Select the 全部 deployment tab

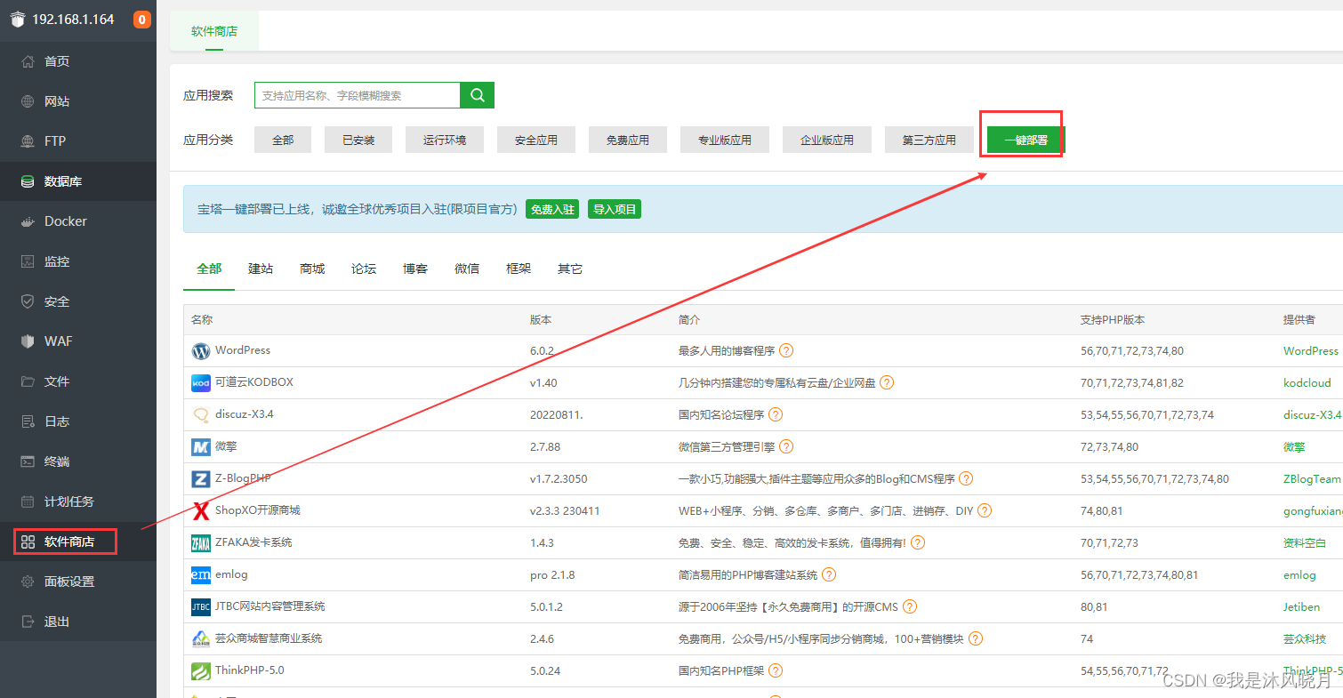pos(209,269)
